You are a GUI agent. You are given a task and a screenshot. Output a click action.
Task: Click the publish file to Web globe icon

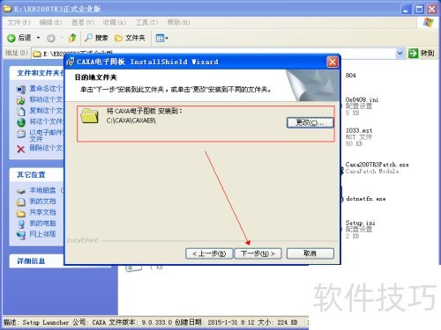pyautogui.click(x=21, y=122)
